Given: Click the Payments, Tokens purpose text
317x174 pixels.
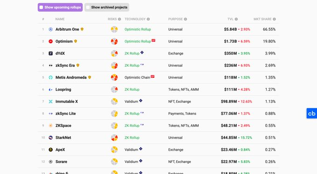Looking at the screenshot, I should click(x=182, y=114).
